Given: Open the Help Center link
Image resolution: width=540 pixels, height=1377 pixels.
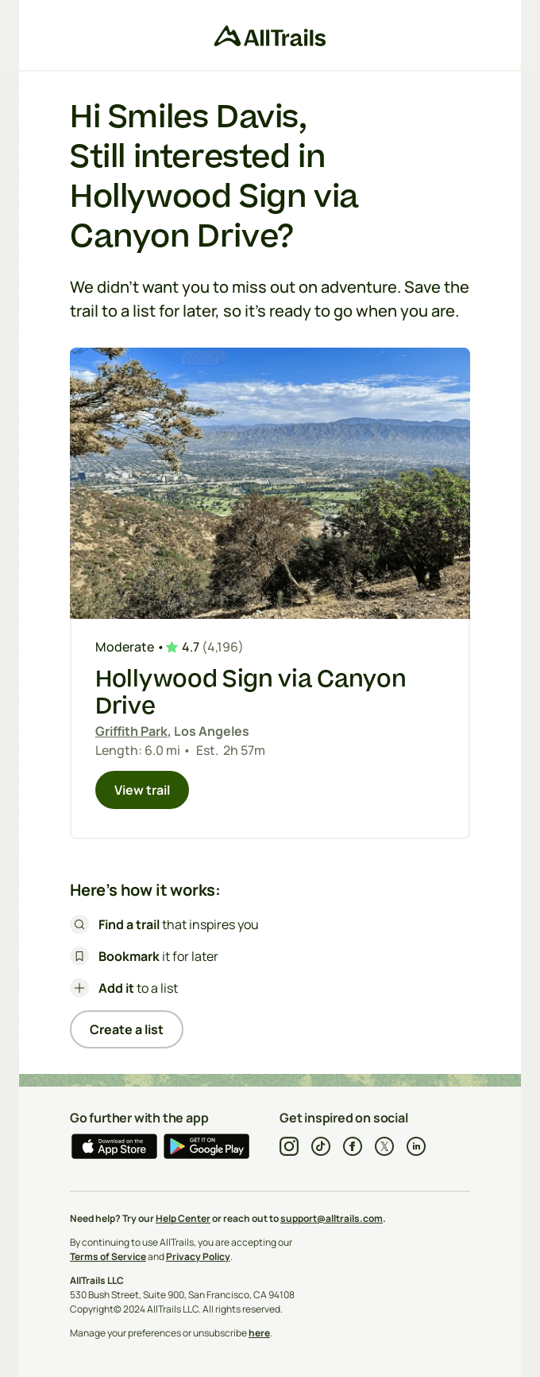Looking at the screenshot, I should pos(183,1219).
